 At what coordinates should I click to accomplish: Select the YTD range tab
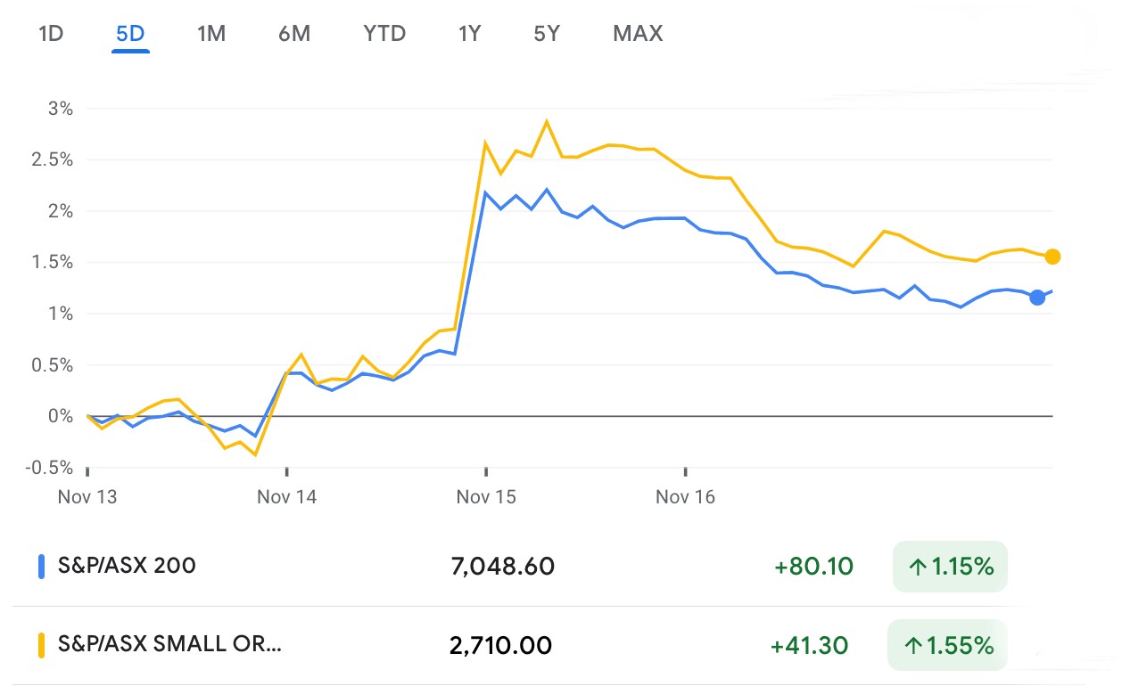[x=384, y=34]
